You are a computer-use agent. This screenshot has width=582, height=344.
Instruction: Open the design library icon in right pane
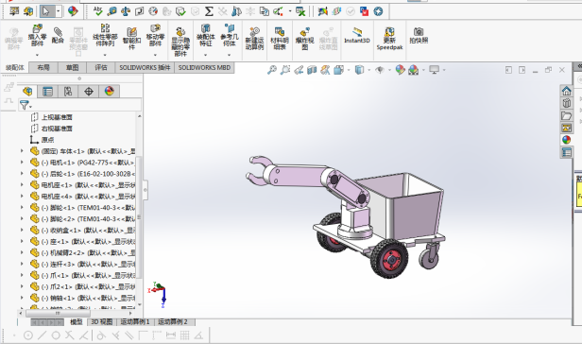(567, 103)
